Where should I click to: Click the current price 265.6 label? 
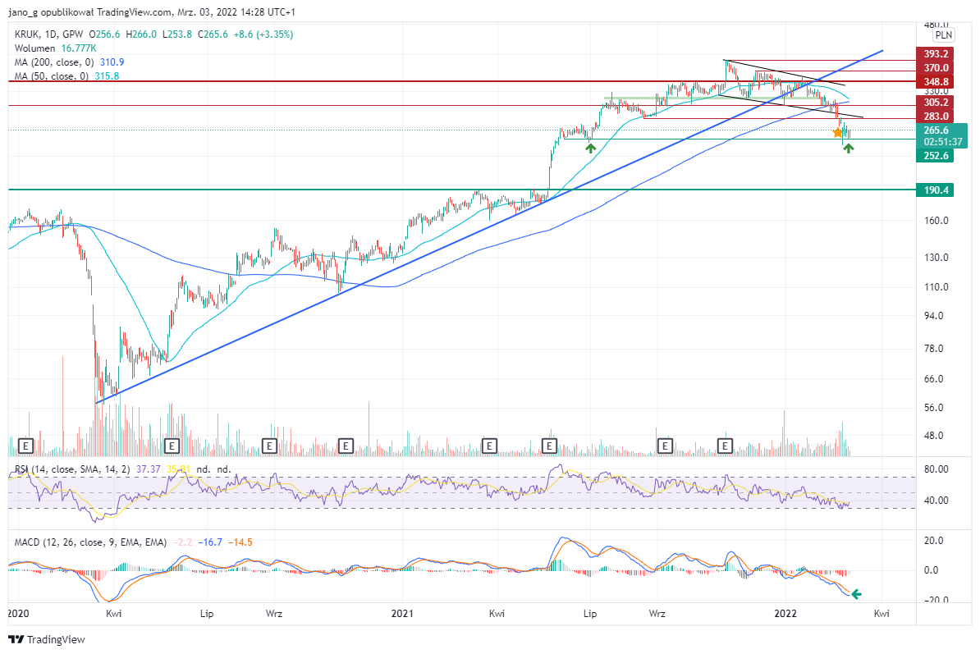[x=936, y=130]
